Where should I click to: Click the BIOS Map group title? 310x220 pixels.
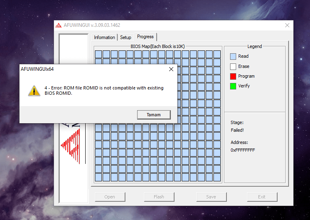157,46
